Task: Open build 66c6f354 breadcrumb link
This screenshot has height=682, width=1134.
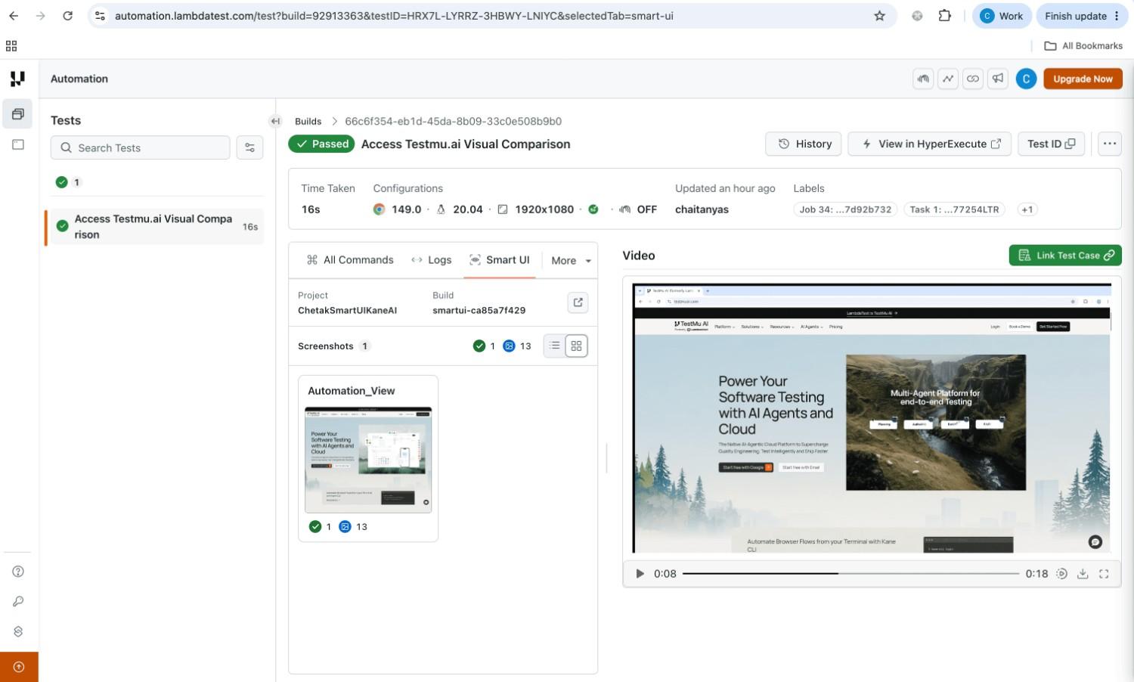Action: (x=453, y=121)
